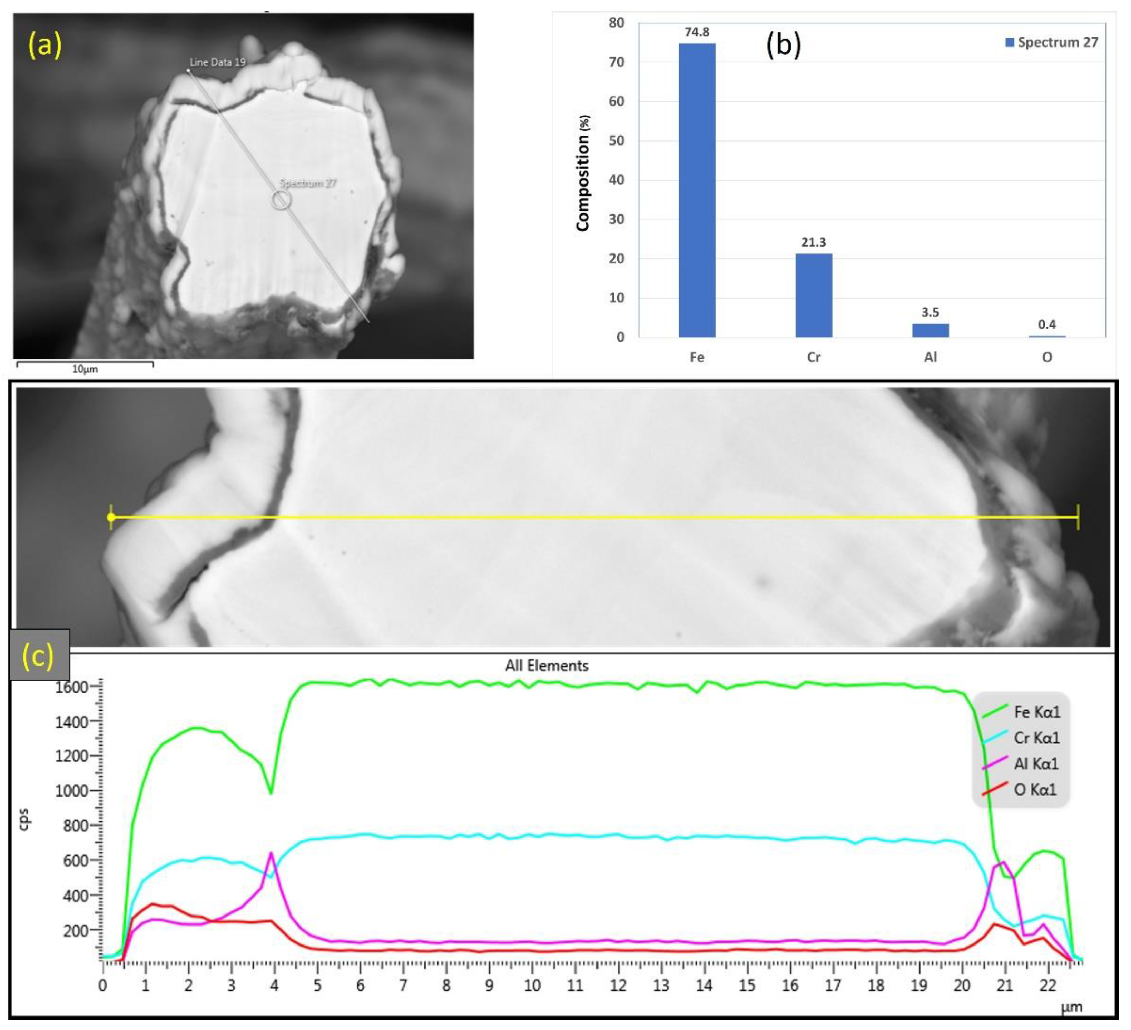This screenshot has width=1131, height=1030.
Task: Click the Fe bar in chart
Action: click(x=697, y=191)
